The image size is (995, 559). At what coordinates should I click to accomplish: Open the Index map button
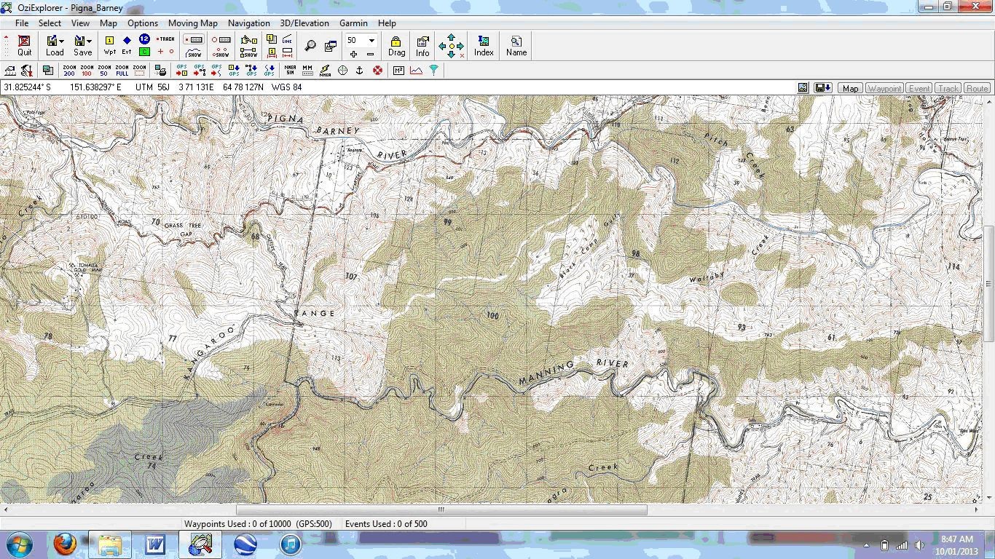click(484, 46)
